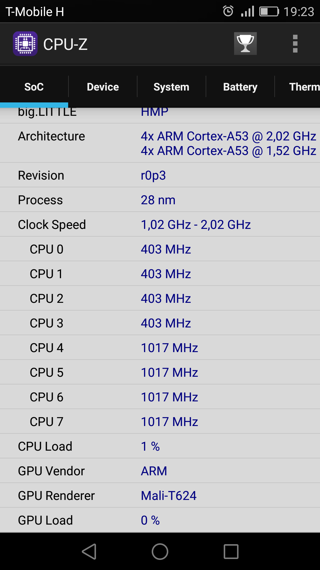Open the Thermal tab

coord(298,87)
